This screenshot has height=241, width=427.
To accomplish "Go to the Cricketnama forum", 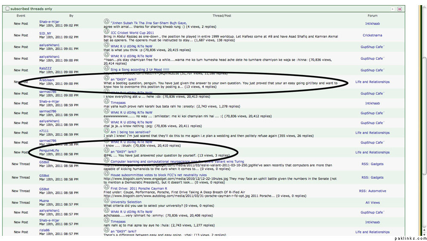I will (372, 35).
